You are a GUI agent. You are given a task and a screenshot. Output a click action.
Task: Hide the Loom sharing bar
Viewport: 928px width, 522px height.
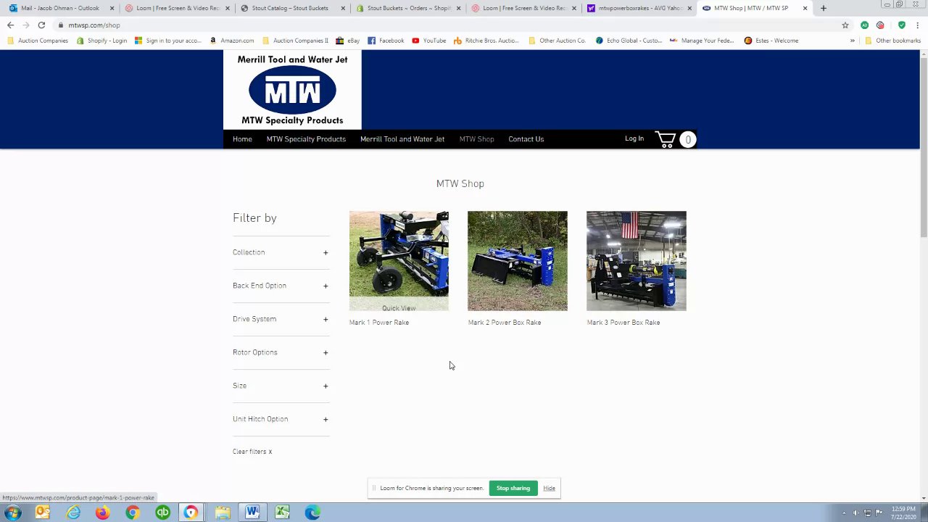[x=549, y=488]
